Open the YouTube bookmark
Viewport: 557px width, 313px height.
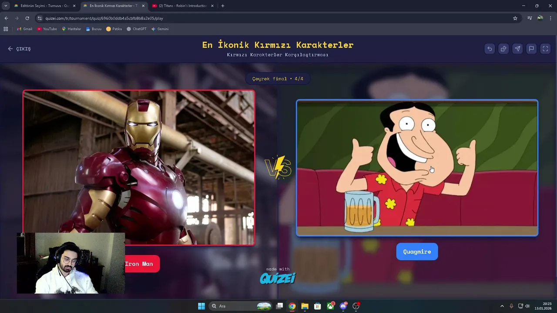47,29
